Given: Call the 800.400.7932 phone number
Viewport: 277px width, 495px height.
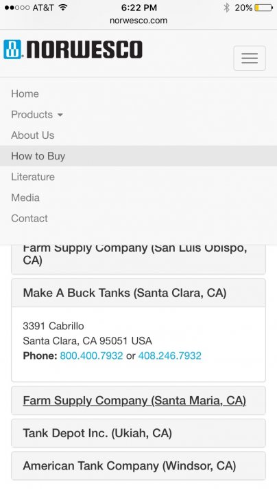Looking at the screenshot, I should [x=91, y=356].
